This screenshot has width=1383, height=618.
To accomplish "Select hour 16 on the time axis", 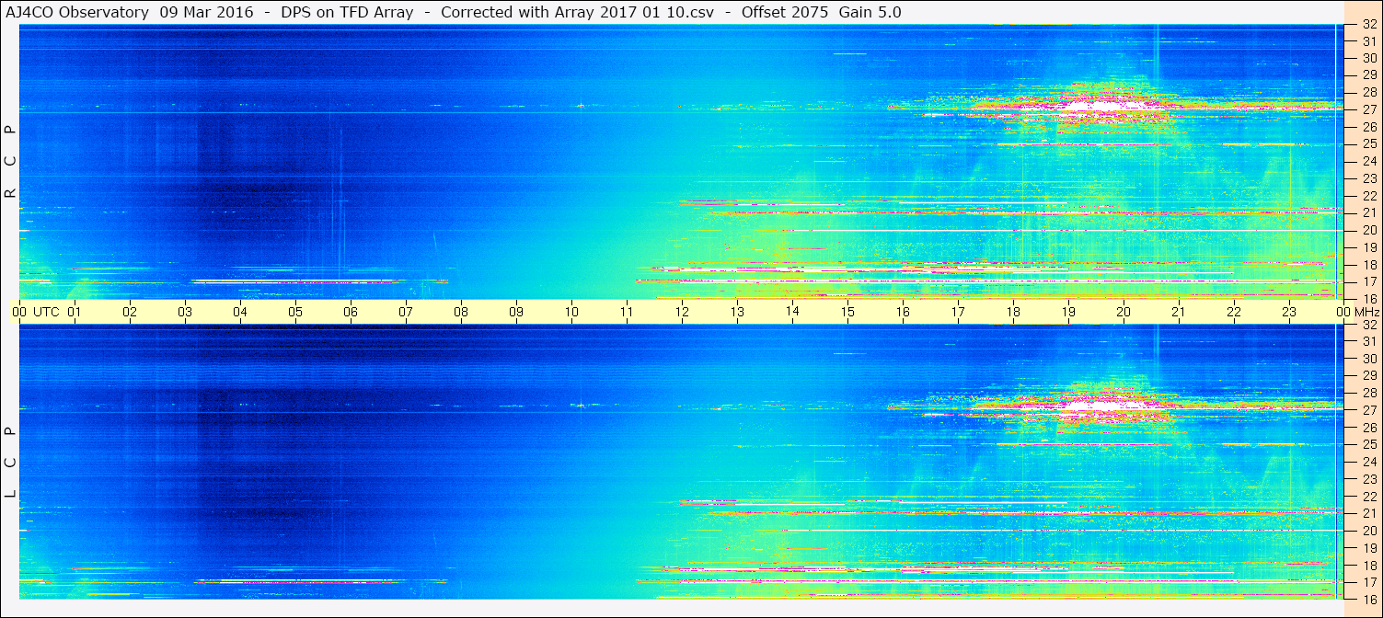I will [x=903, y=312].
